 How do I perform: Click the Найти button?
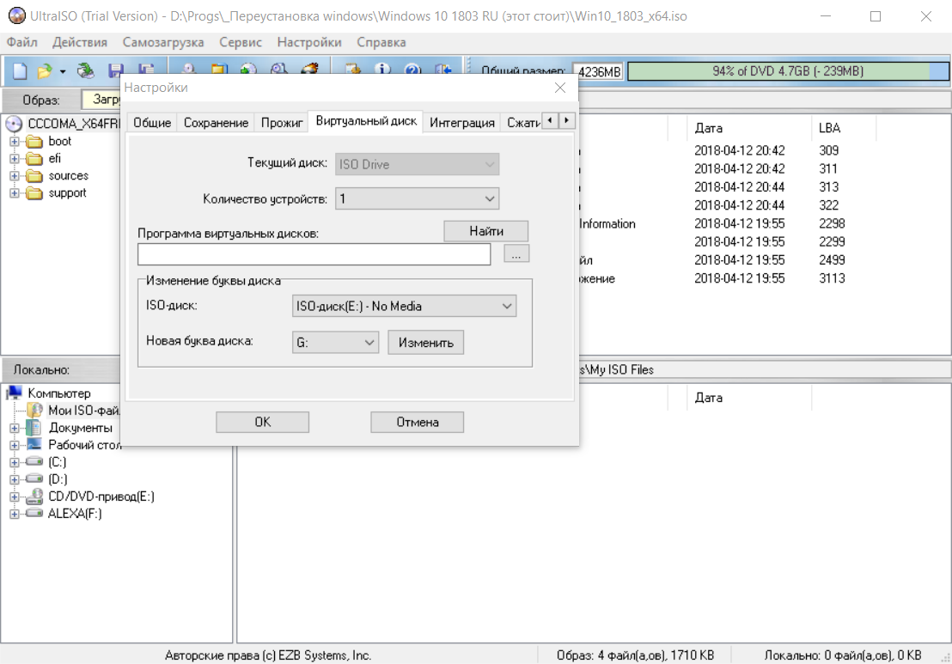pos(485,231)
